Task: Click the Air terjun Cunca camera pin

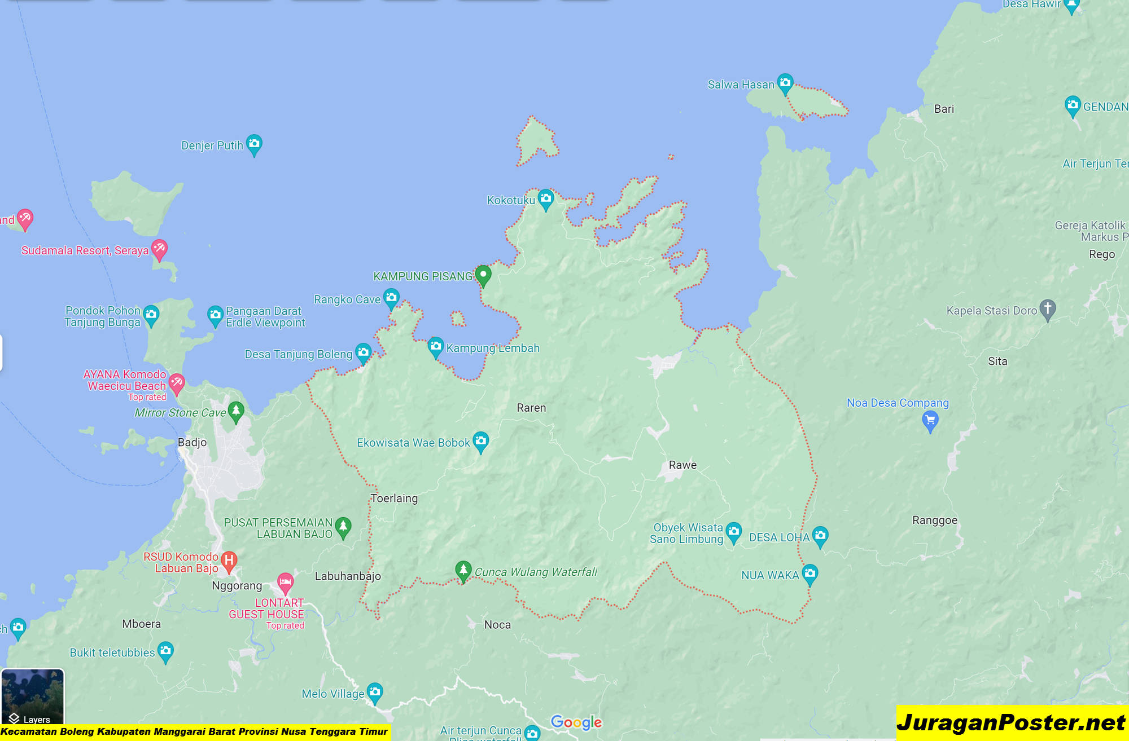Action: (532, 732)
